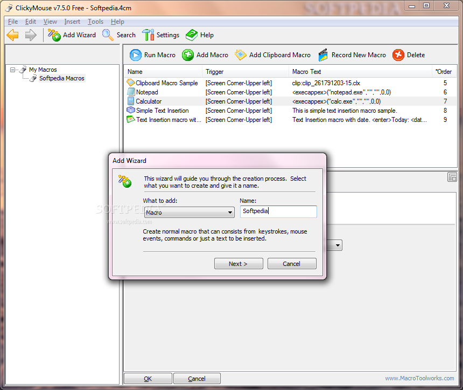The image size is (463, 390).
Task: Collapse the My Macros tree node
Action: pyautogui.click(x=13, y=70)
